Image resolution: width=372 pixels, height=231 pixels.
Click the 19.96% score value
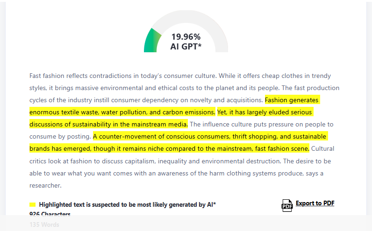click(186, 36)
